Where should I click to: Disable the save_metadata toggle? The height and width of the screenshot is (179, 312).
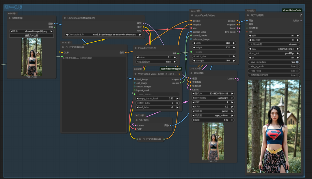[297, 62]
